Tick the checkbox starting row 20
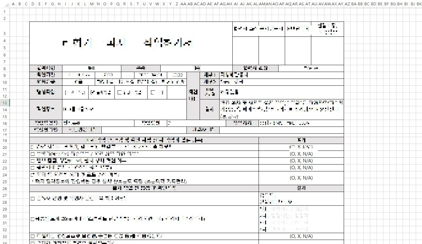 (32, 147)
